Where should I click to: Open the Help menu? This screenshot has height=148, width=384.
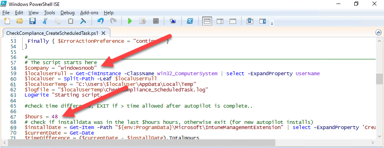[108, 13]
